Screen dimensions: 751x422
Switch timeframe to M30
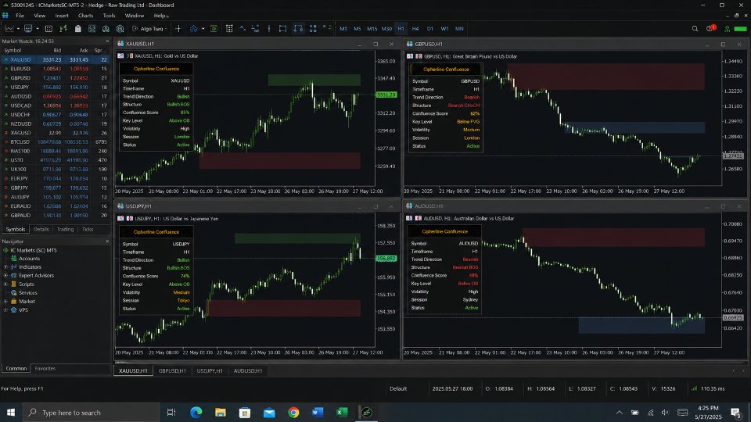pyautogui.click(x=386, y=29)
